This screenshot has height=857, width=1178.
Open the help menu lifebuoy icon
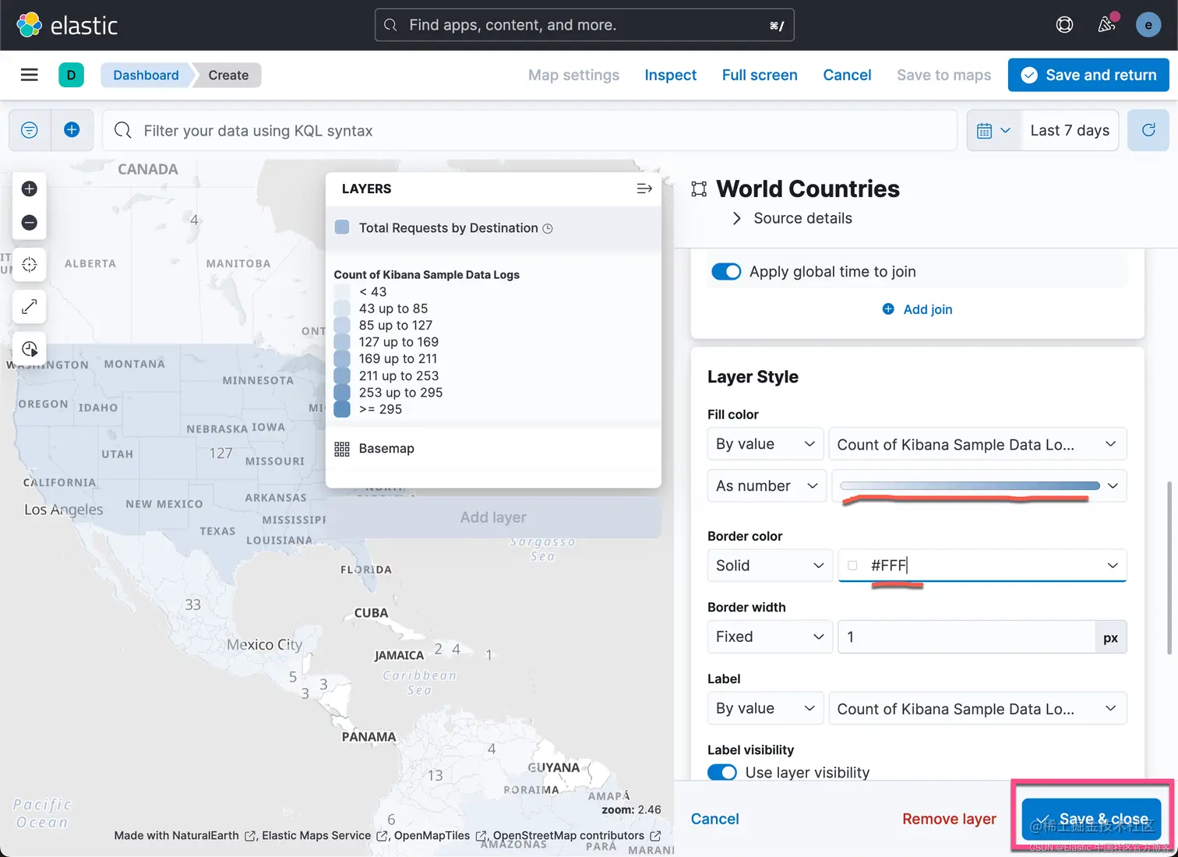tap(1064, 25)
